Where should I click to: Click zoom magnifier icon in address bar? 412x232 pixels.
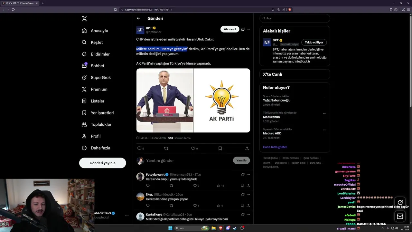(278, 10)
